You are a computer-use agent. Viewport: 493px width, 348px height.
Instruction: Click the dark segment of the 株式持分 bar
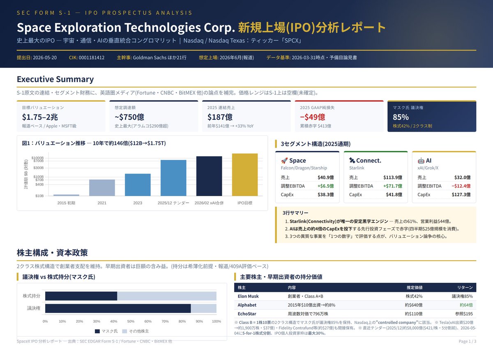click(x=81, y=296)
